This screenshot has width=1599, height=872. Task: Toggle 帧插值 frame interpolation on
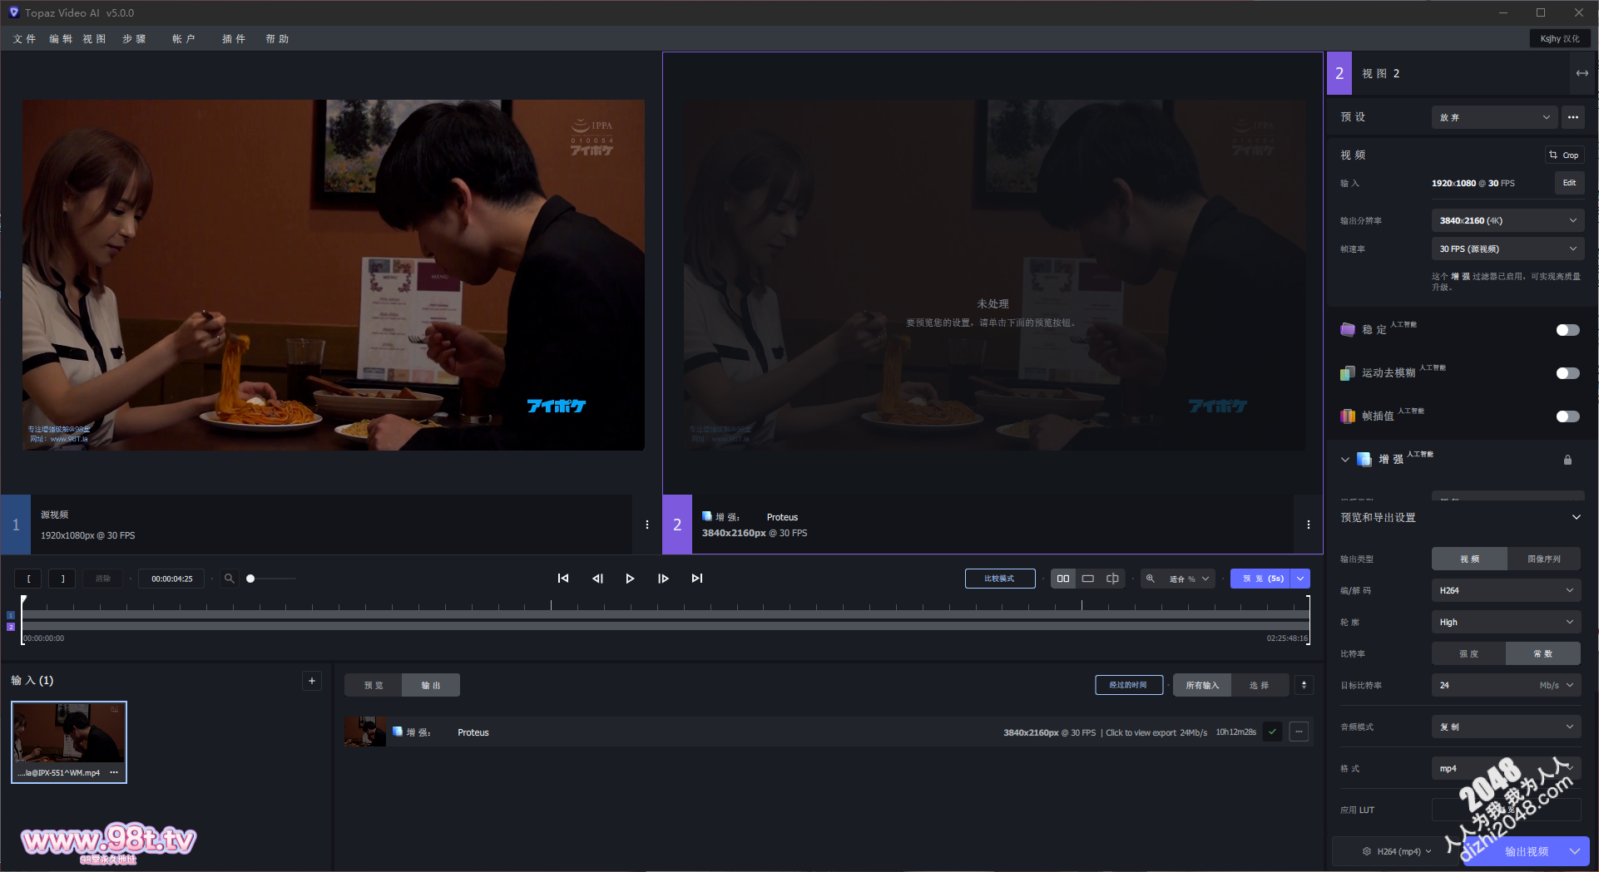[1567, 416]
